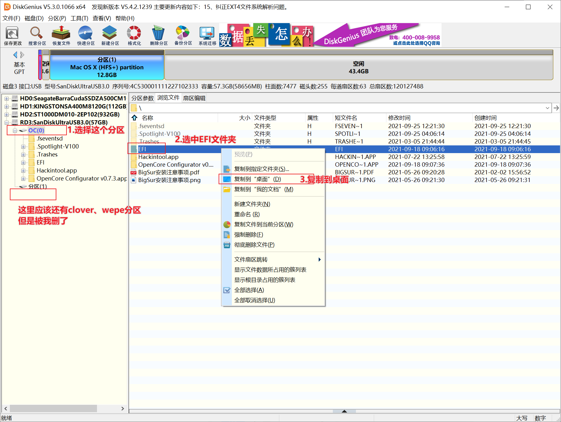Go to next disk with right arrow
The height and width of the screenshot is (422, 561).
click(x=22, y=55)
